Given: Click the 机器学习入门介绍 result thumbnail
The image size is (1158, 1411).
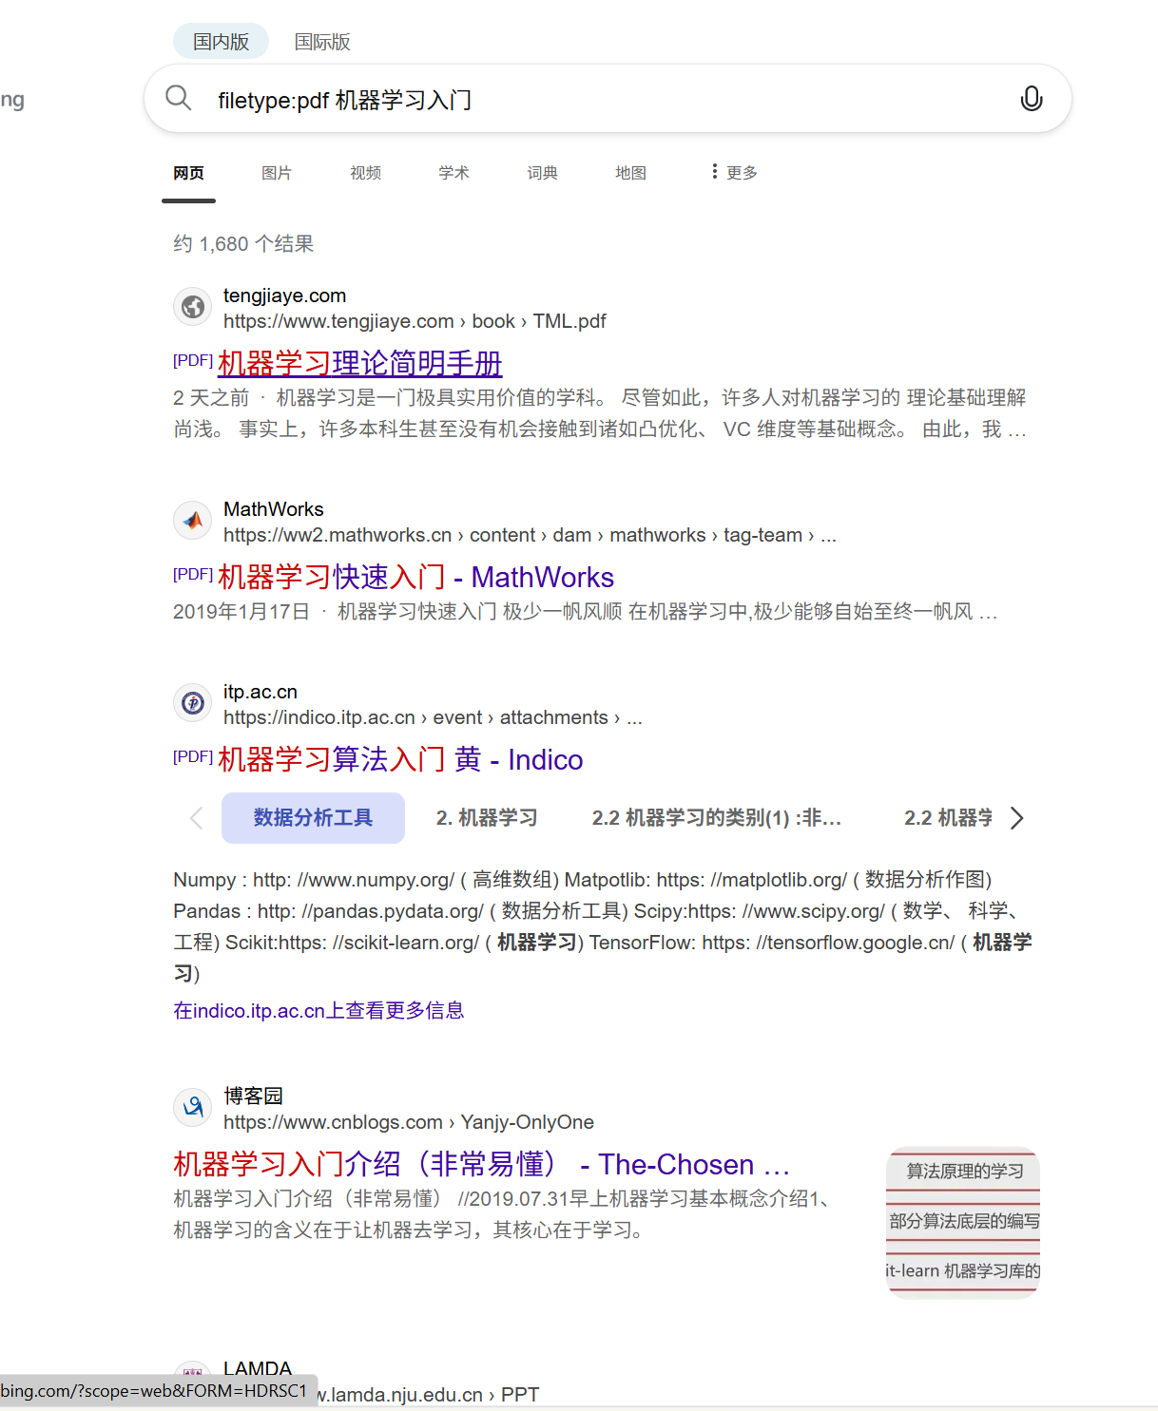Looking at the screenshot, I should (x=962, y=1221).
